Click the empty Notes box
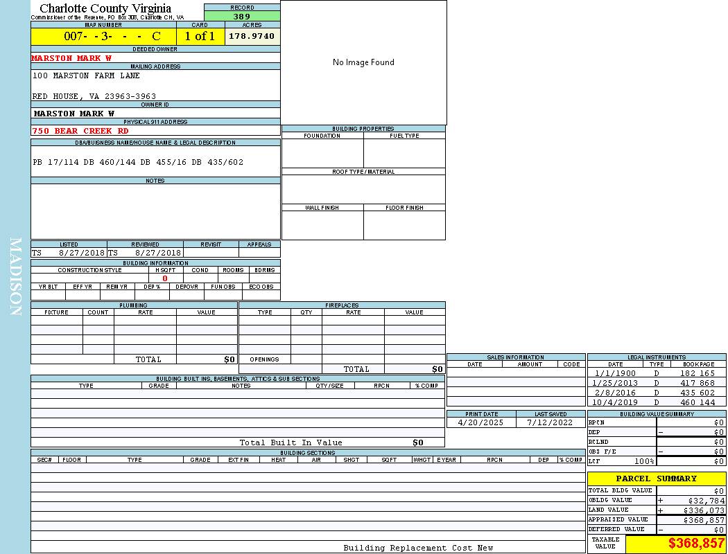 [155, 211]
